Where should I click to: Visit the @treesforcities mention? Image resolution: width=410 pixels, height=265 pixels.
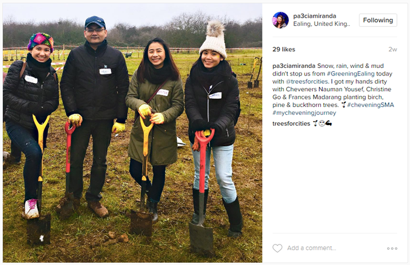coord(307,81)
